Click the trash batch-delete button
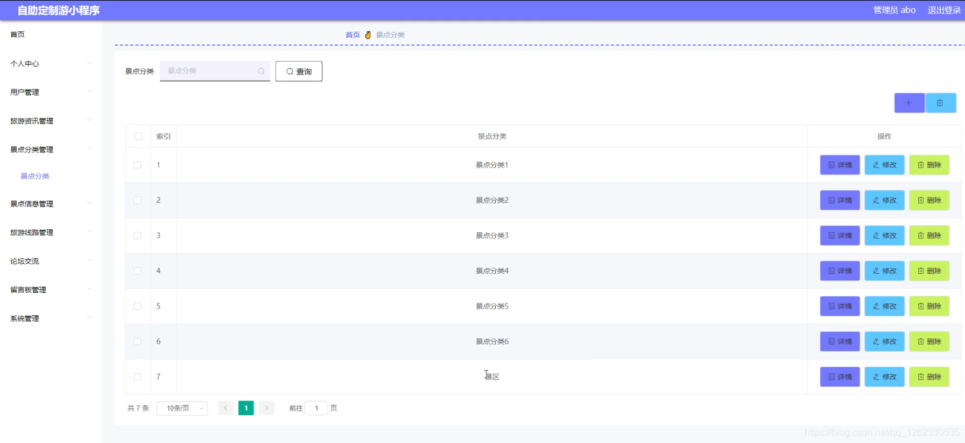 pos(941,103)
